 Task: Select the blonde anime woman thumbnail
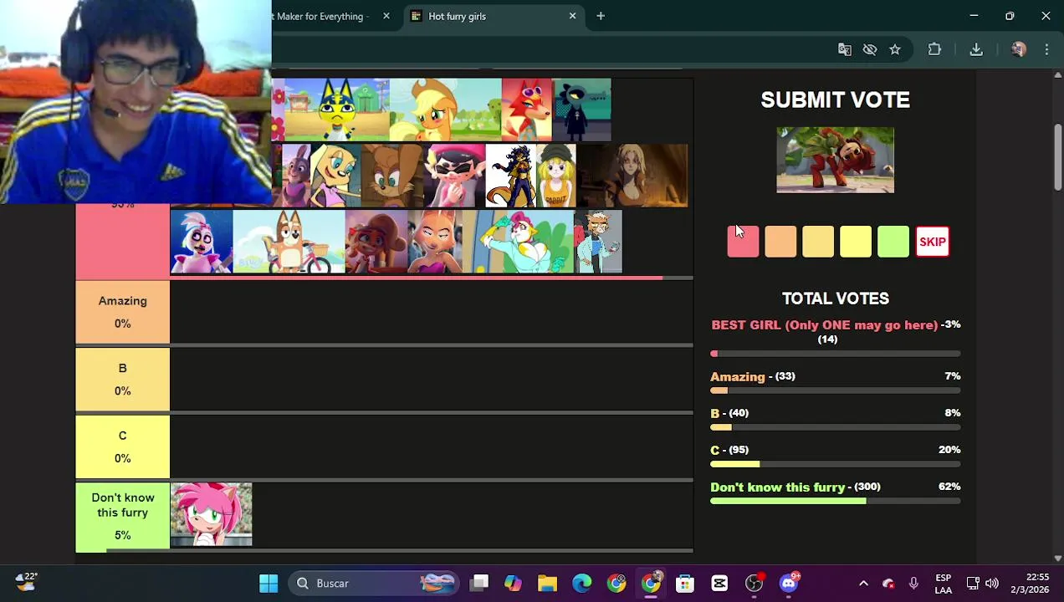click(x=632, y=176)
